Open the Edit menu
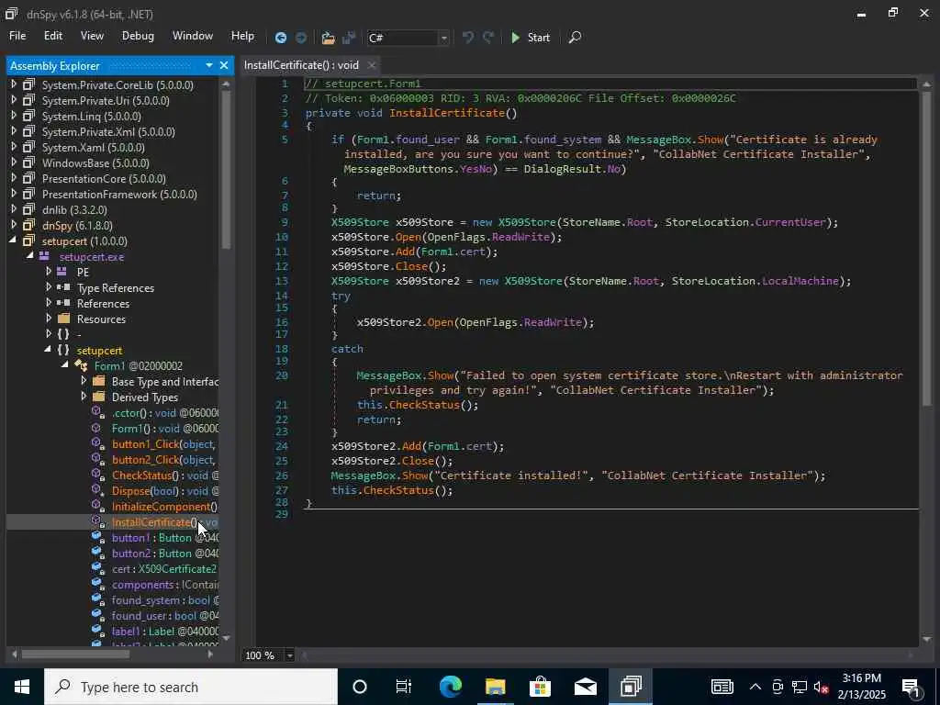 [x=52, y=36]
